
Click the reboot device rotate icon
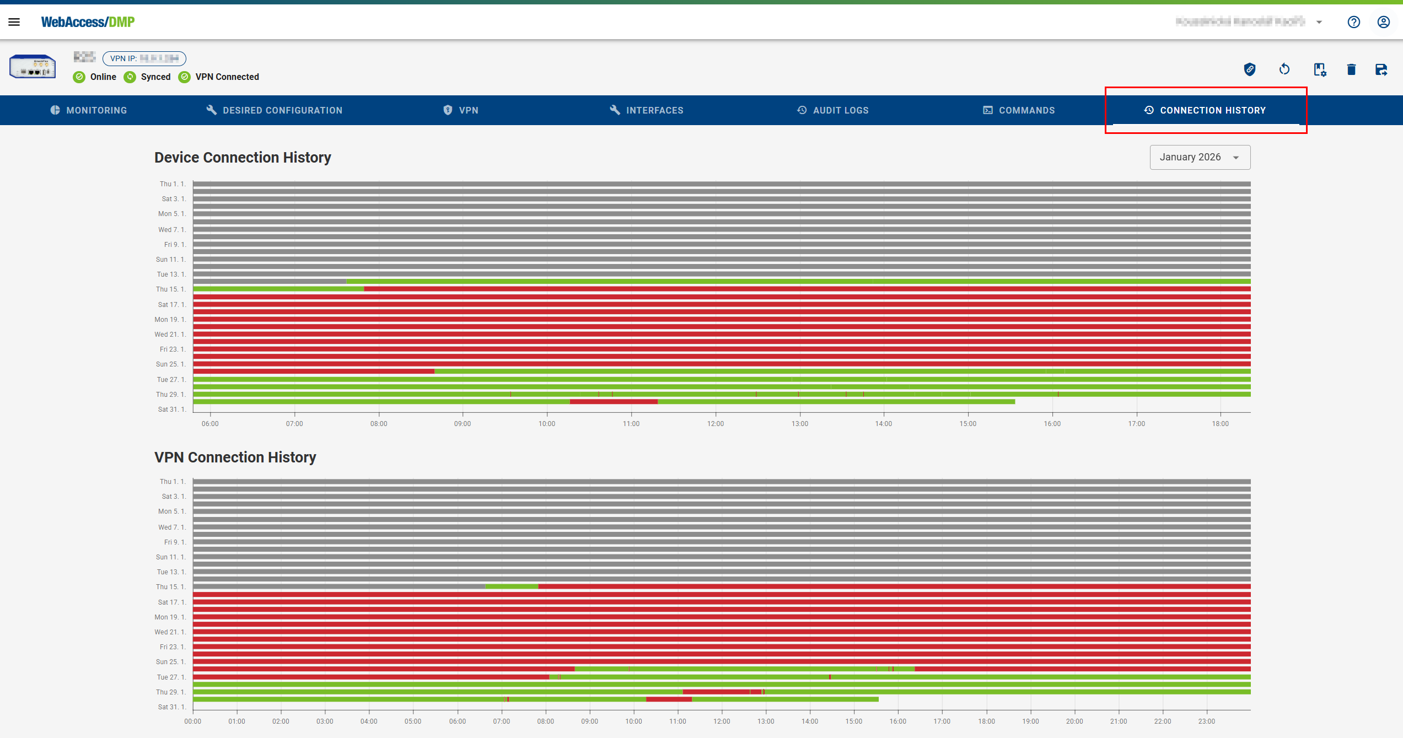pos(1284,69)
